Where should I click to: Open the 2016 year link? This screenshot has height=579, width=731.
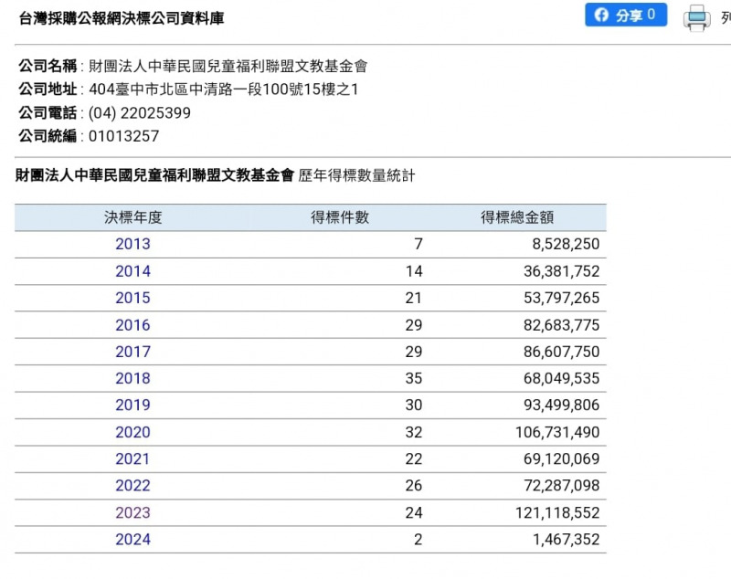[x=132, y=325]
